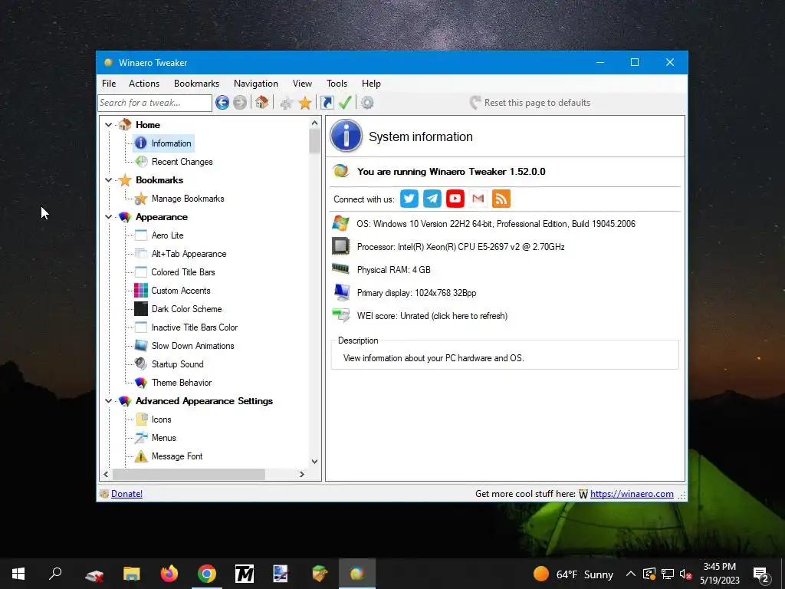Click the Windows Start button

click(x=18, y=574)
